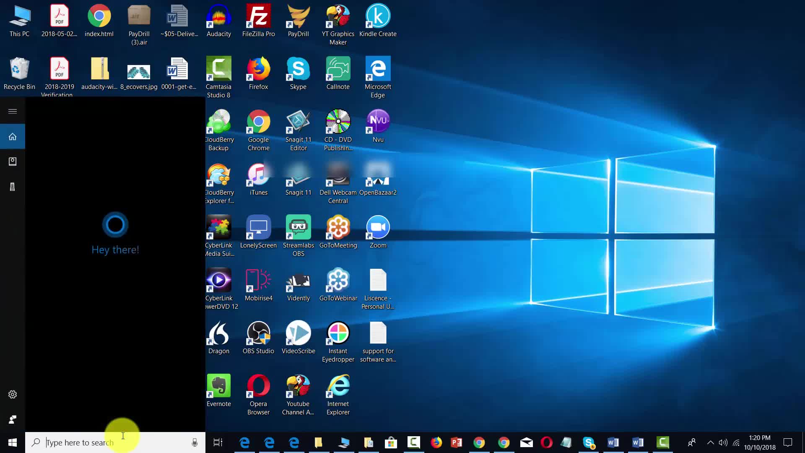The width and height of the screenshot is (805, 453).
Task: Select the 'Liscence - Personal U...' file
Action: tap(378, 289)
